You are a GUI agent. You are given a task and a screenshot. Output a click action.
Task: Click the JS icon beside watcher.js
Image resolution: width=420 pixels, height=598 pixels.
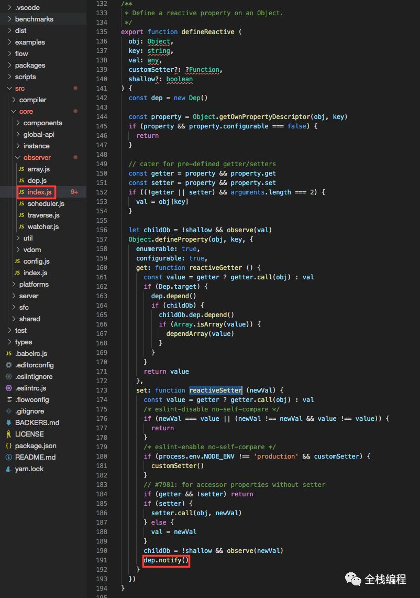coord(21,226)
